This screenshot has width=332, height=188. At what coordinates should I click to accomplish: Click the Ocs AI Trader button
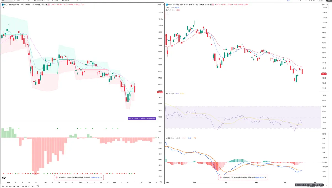click(133, 118)
